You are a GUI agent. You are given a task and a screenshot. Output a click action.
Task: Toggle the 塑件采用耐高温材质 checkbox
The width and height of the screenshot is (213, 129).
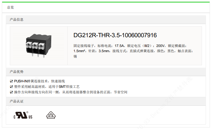(11, 87)
